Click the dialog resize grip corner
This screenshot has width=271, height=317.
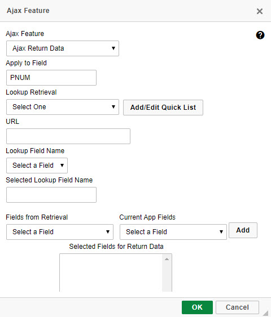point(266,313)
